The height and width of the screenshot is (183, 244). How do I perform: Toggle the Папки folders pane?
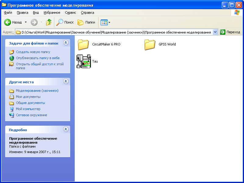86,22
